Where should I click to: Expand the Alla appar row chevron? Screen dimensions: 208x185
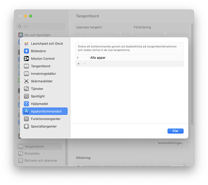point(78,58)
